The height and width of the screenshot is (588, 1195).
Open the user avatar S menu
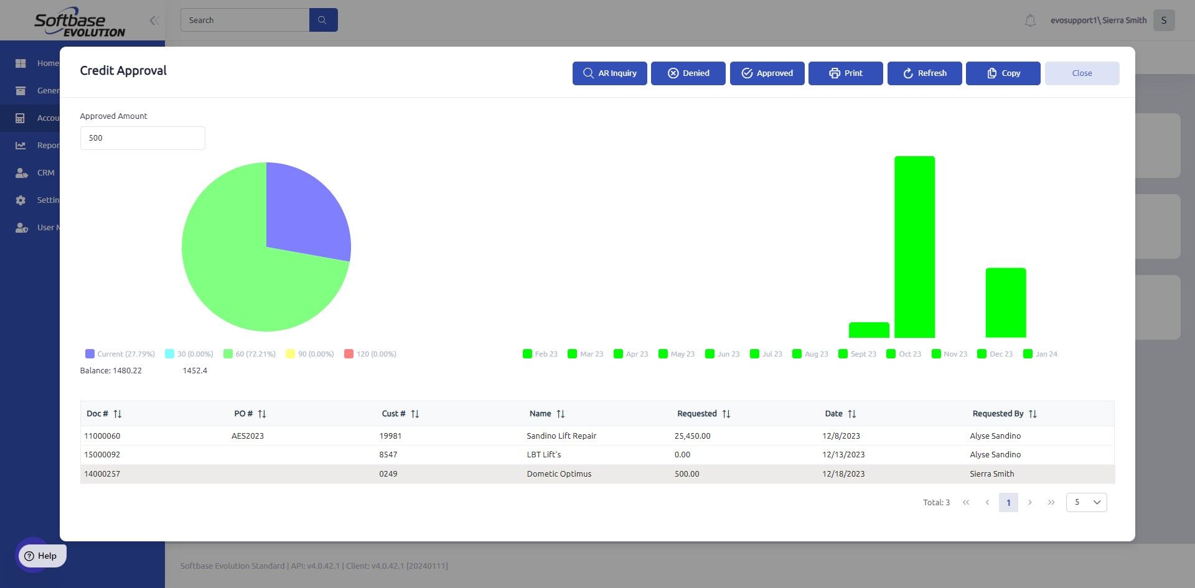[x=1164, y=20]
